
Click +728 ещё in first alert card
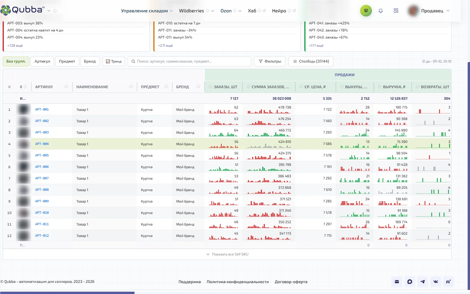(x=15, y=46)
